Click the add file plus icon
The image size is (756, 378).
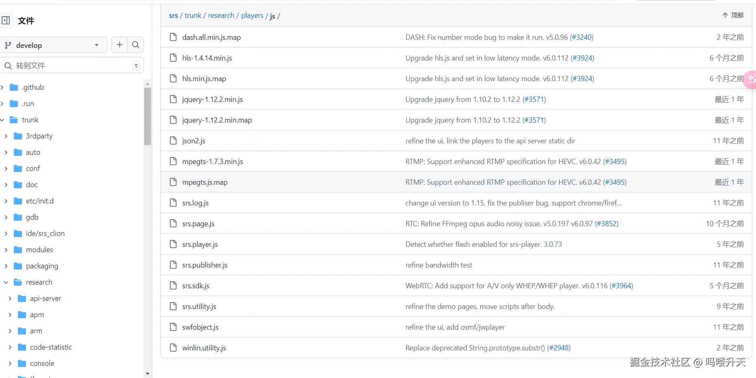click(x=119, y=45)
